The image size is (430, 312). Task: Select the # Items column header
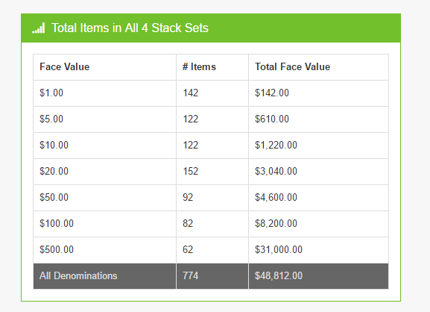point(212,67)
